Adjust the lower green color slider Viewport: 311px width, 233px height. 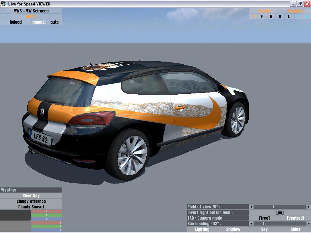pyautogui.click(x=47, y=226)
